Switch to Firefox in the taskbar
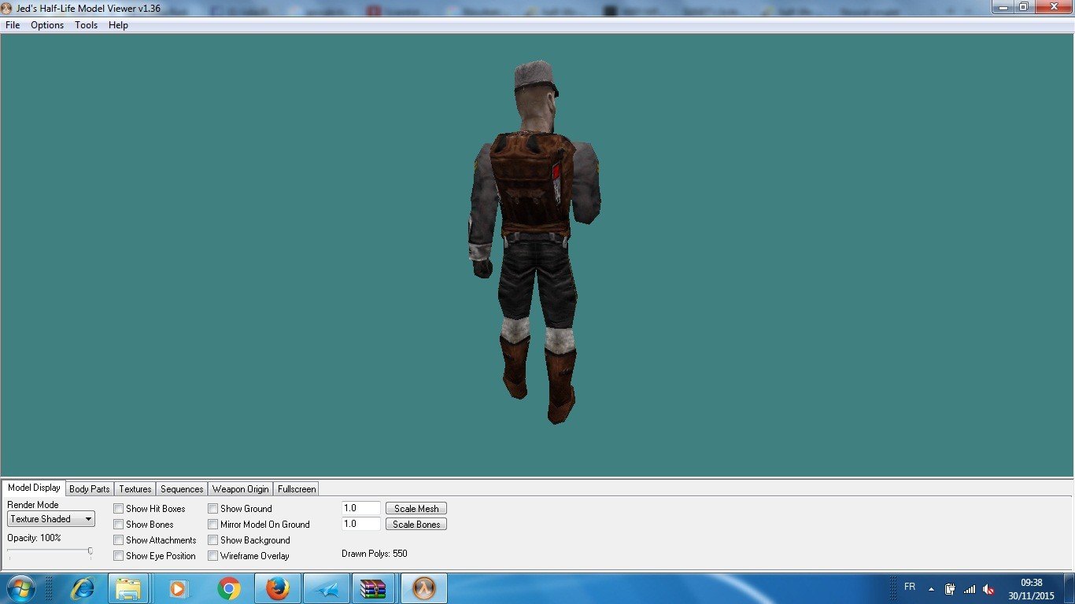The image size is (1075, 604). click(x=278, y=588)
